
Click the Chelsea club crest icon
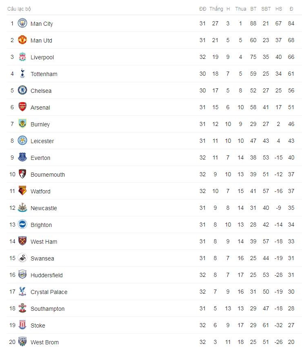22,91
